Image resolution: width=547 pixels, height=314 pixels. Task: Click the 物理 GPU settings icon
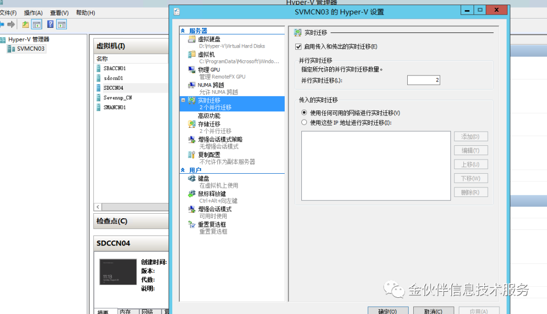pyautogui.click(x=191, y=69)
